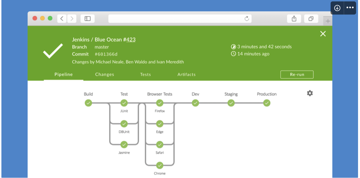This screenshot has width=360, height=178.
Task: Select the Chrome browser test node
Action: point(160,165)
